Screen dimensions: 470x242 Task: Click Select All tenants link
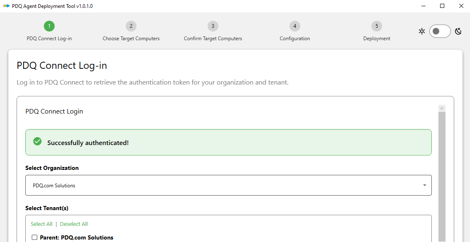[x=42, y=224]
